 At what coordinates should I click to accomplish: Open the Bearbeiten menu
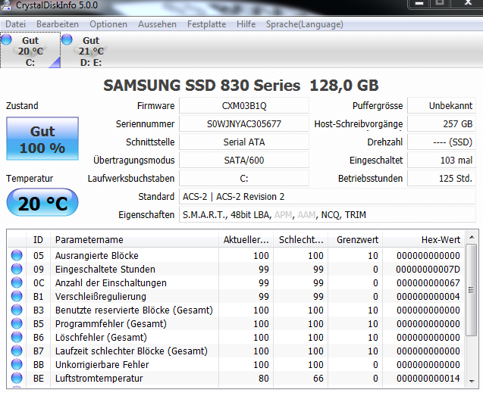pyautogui.click(x=58, y=24)
